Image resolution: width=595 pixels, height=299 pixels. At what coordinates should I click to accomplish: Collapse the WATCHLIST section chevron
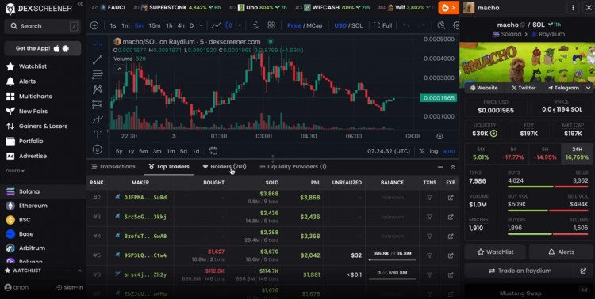click(79, 271)
